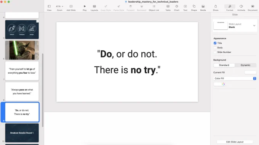The image size is (259, 145).
Task: Select the Yoda lightsaber slide thumbnail
Action: [22, 50]
